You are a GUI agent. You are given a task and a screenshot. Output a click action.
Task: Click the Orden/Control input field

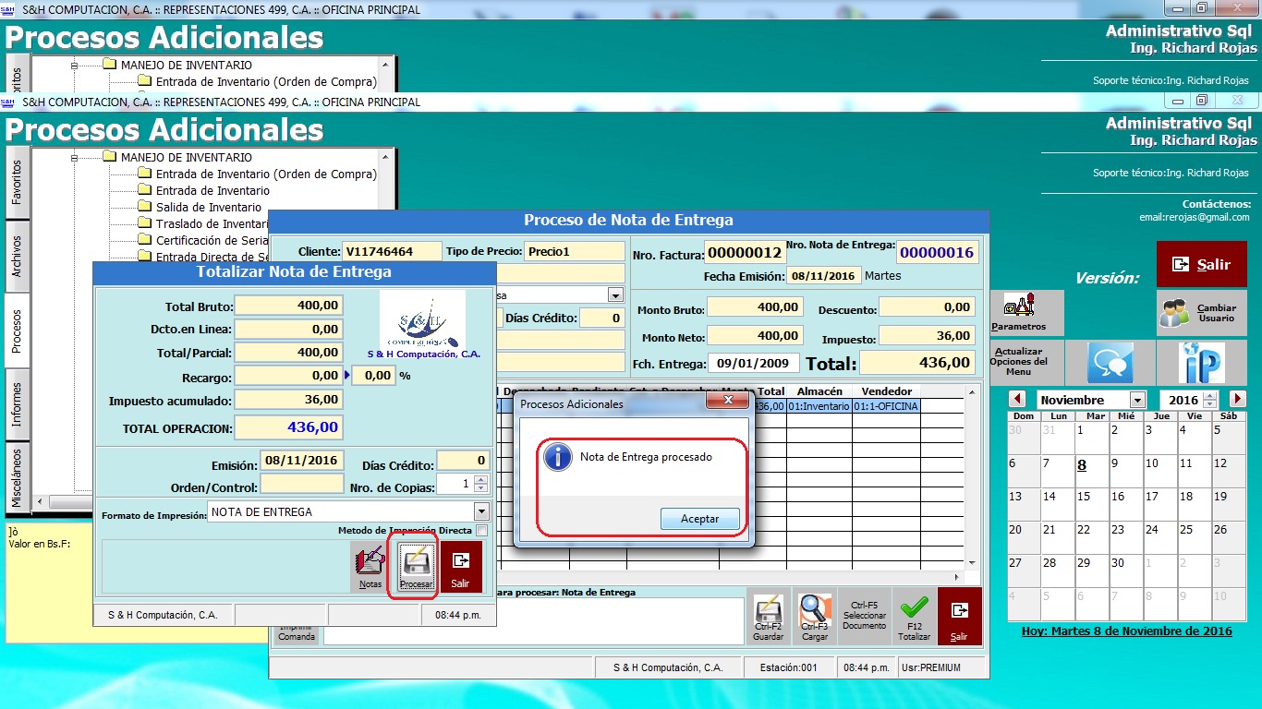point(301,484)
